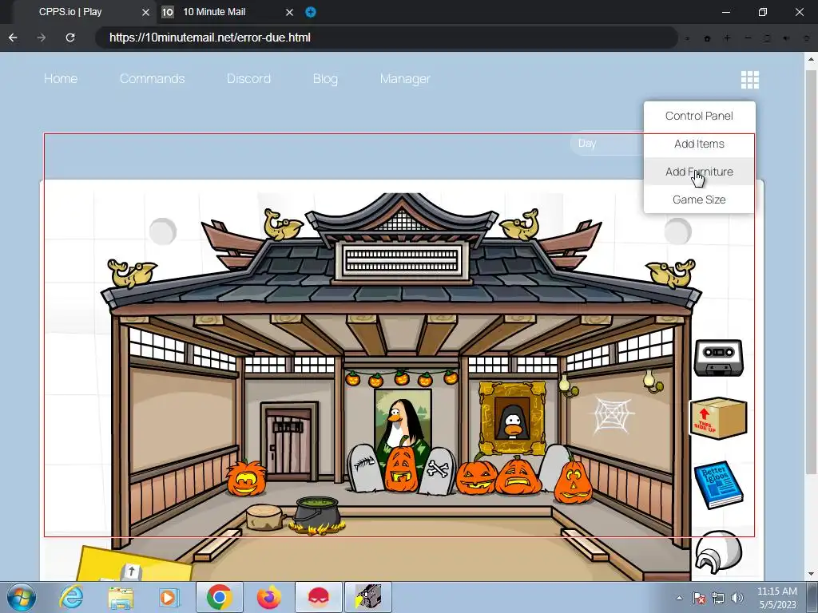Show hidden system tray icons
Image resolution: width=818 pixels, height=613 pixels.
click(x=679, y=598)
